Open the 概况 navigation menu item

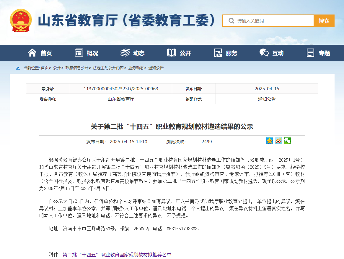[92, 53]
